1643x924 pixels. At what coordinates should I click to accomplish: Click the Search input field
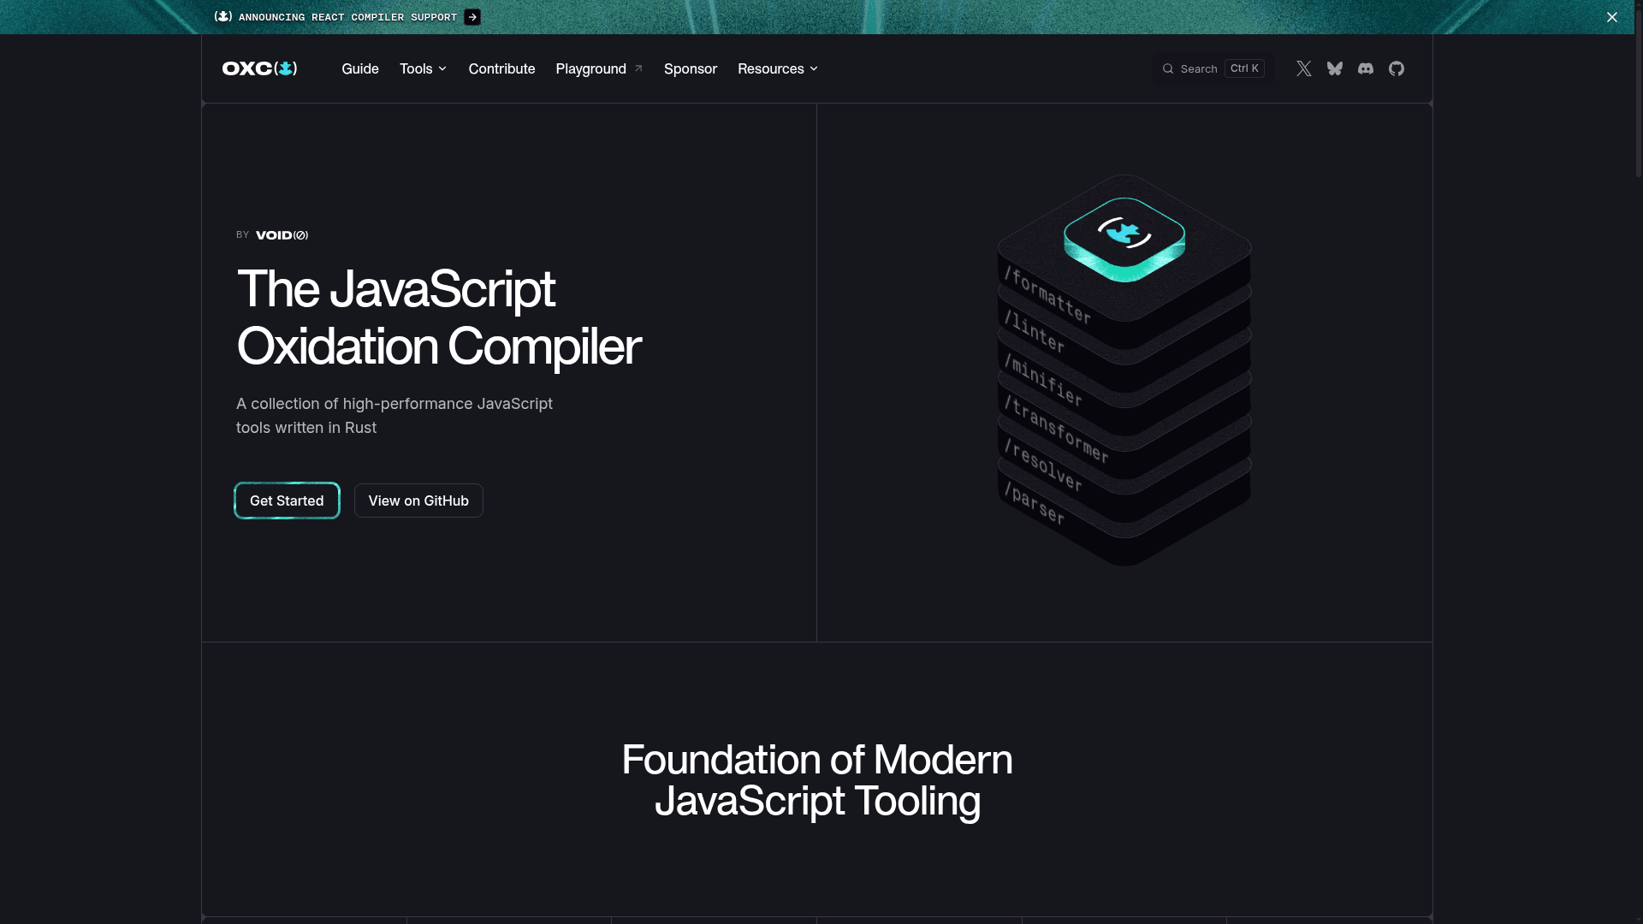tap(1213, 68)
